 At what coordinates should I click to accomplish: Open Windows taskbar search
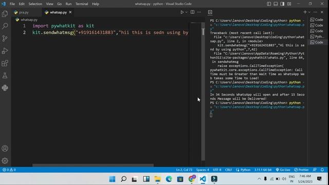tap(123, 179)
